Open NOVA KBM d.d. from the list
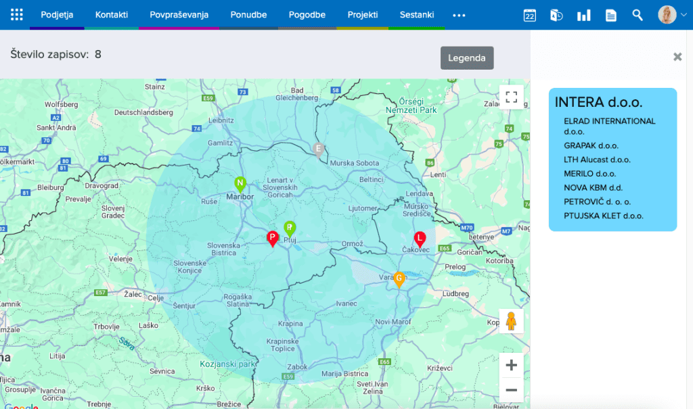Screen dimensions: 693x409 [594, 187]
